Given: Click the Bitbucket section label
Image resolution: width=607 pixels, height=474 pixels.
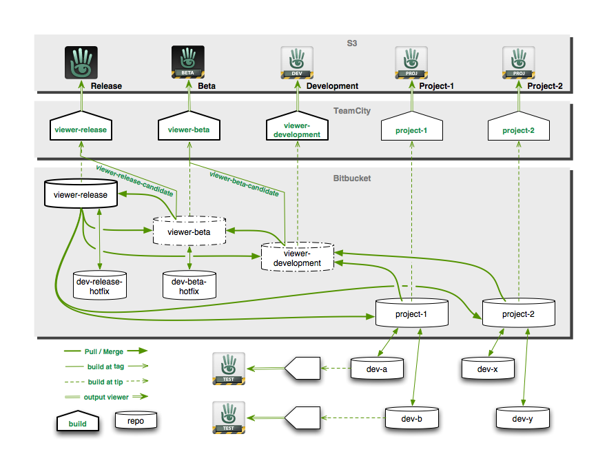Looking at the screenshot, I should point(352,178).
